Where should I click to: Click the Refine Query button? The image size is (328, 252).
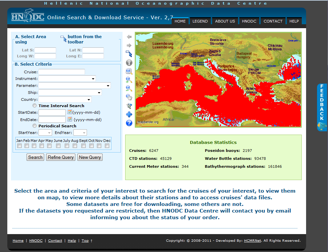(61, 157)
